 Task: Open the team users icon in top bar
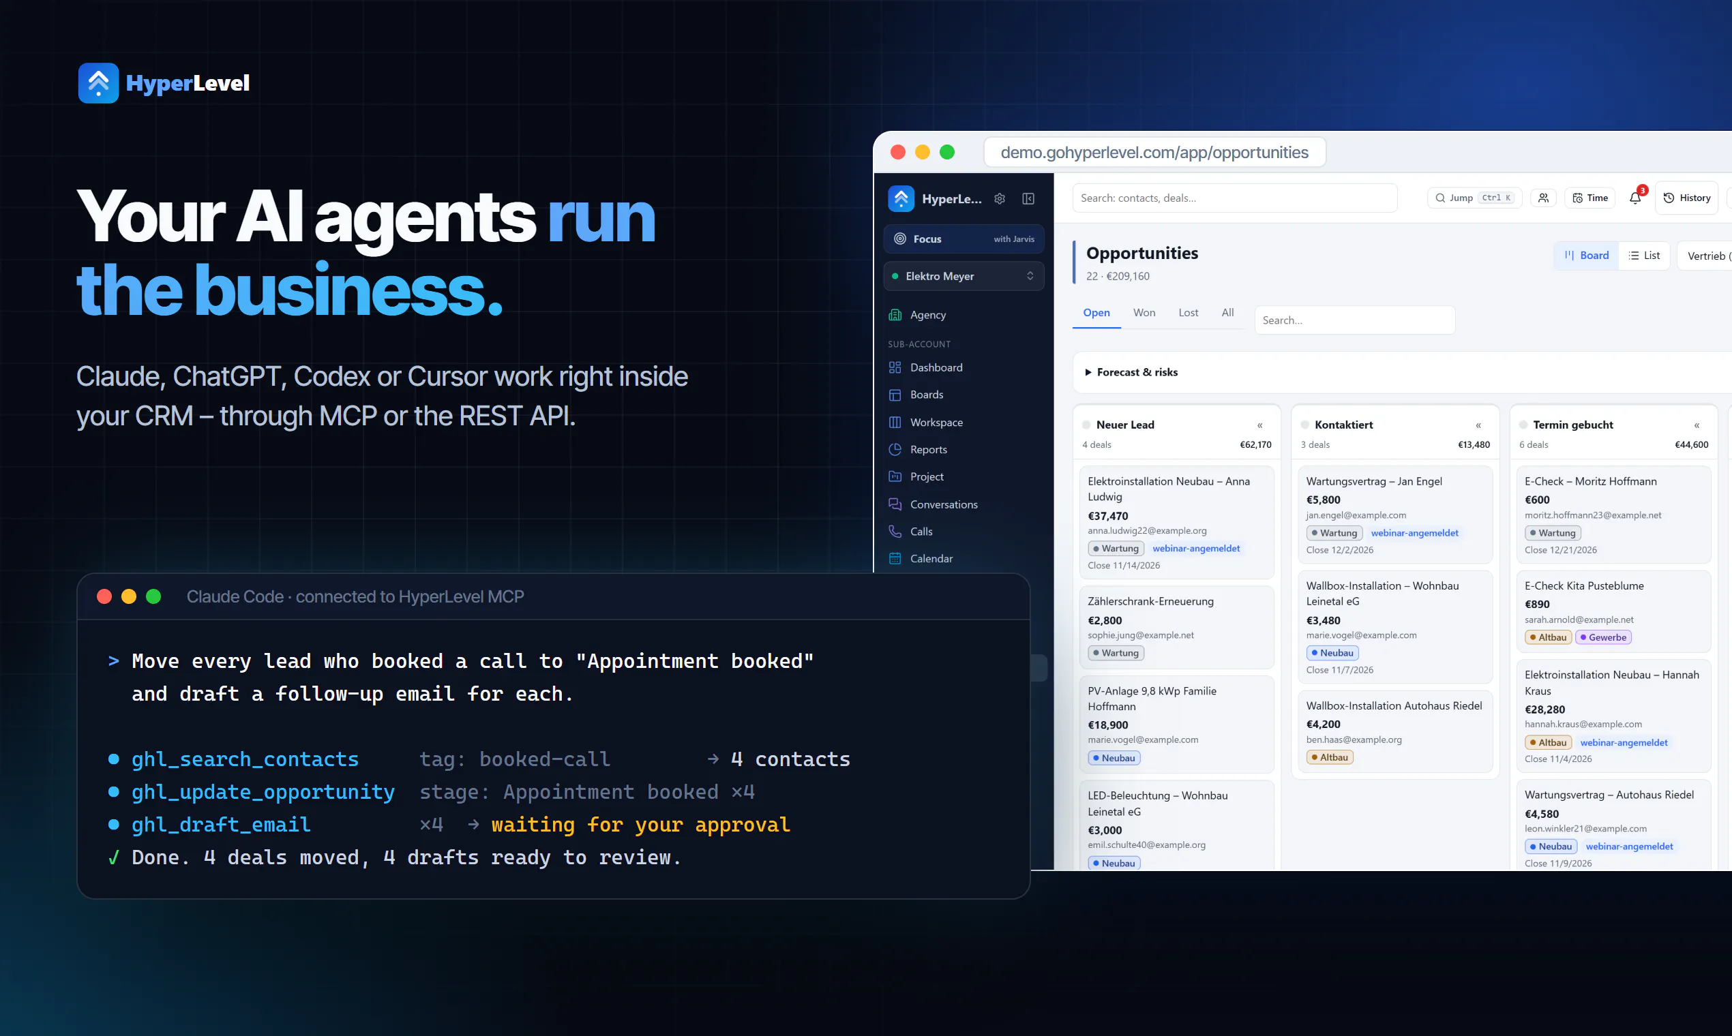click(x=1543, y=198)
